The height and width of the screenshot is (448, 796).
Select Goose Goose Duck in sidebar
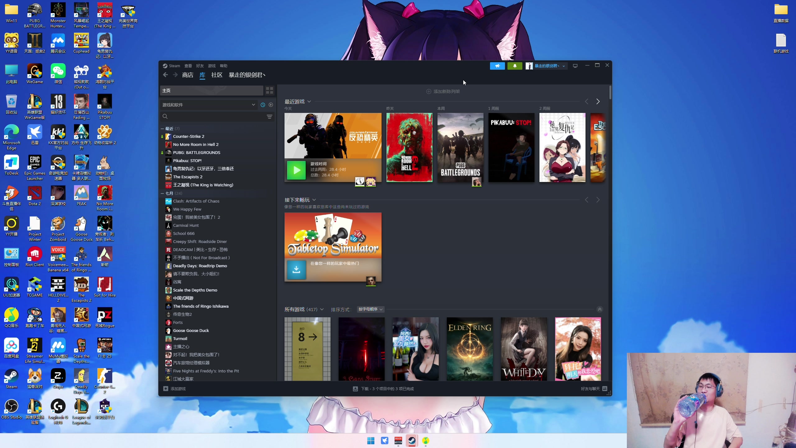(x=217, y=330)
